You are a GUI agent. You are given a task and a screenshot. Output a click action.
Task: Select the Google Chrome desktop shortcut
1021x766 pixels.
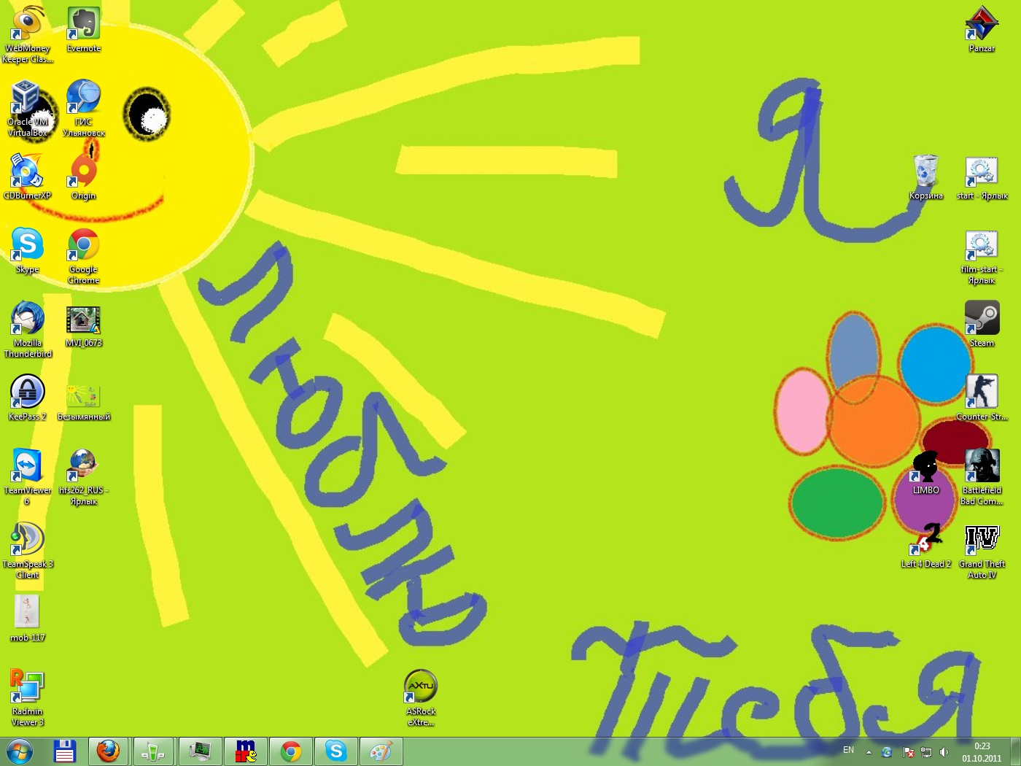click(84, 256)
